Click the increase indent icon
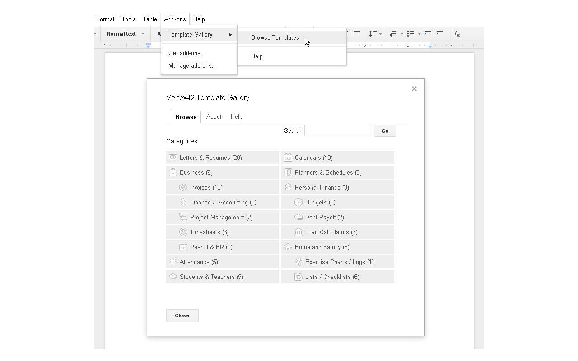 click(x=440, y=34)
